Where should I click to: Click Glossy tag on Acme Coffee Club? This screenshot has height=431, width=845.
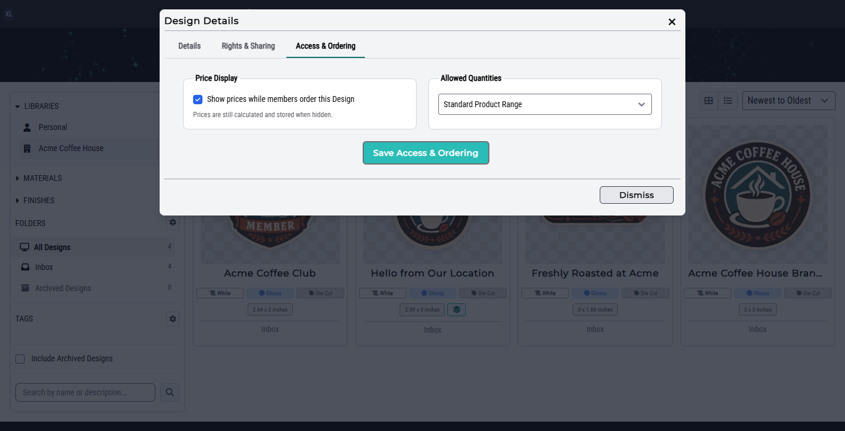point(270,293)
